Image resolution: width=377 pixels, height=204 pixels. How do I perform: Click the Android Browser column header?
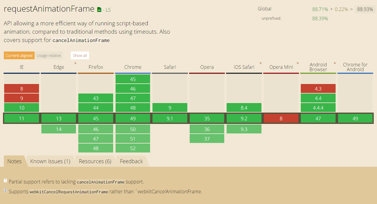[318, 67]
